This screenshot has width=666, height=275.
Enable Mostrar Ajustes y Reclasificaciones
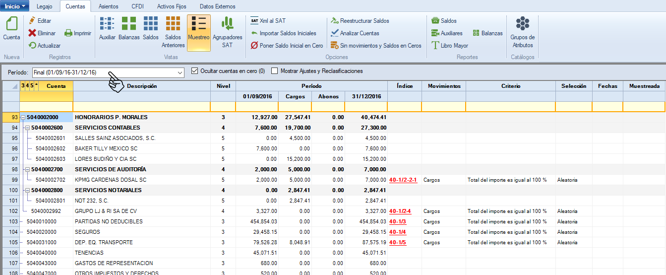[275, 71]
